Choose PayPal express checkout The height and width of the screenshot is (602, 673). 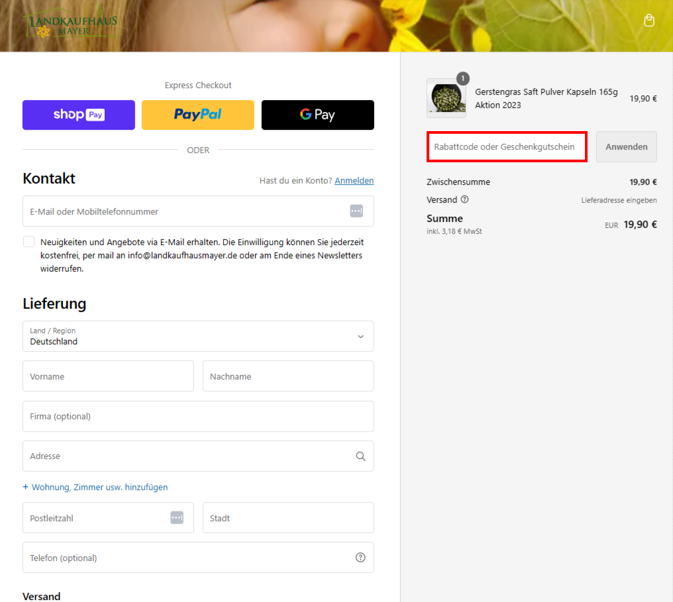[198, 115]
